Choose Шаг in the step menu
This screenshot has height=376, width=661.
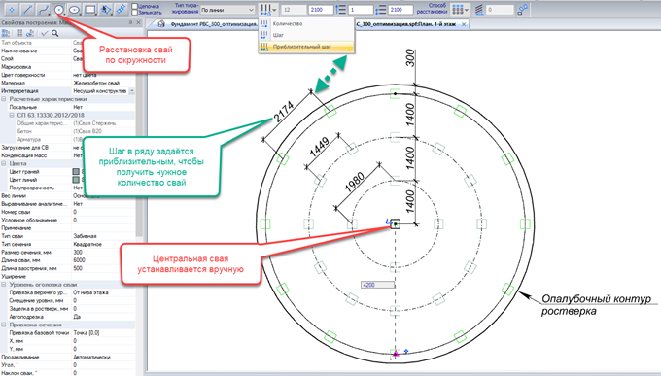[306, 35]
